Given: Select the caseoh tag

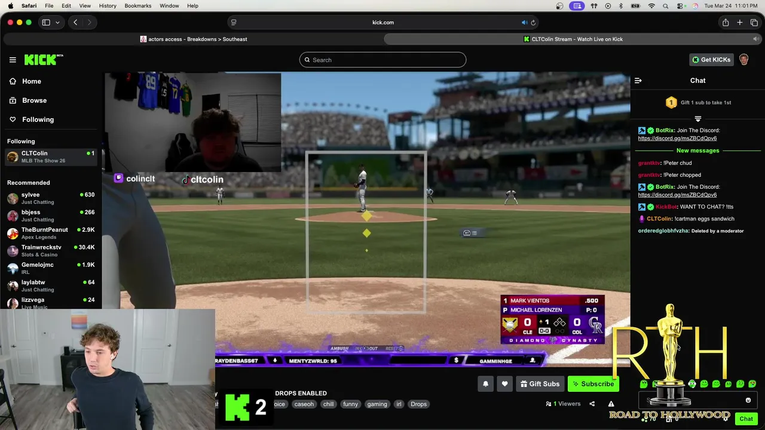Looking at the screenshot, I should (304, 404).
